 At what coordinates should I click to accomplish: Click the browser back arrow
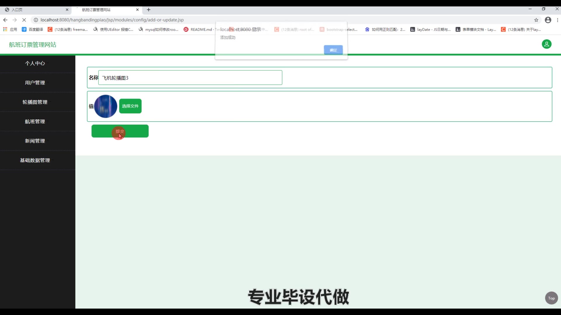[5, 20]
